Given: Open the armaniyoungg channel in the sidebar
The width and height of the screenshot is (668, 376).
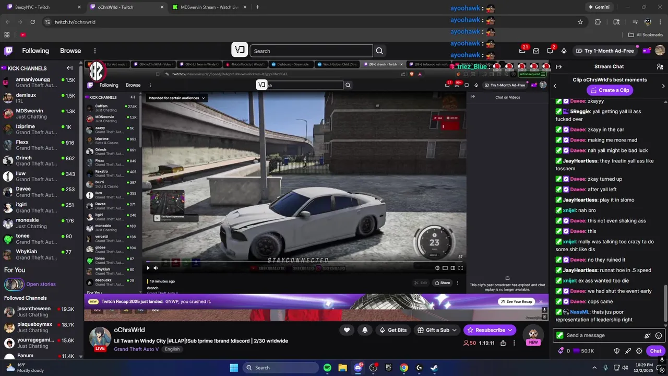Looking at the screenshot, I should [x=40, y=83].
